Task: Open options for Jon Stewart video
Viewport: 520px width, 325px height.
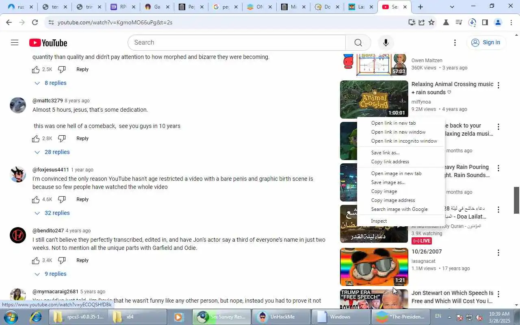Action: [498, 294]
